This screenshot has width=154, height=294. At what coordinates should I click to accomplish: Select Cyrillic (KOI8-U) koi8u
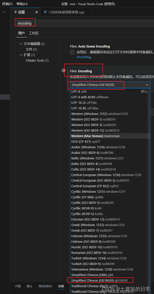pos(110,214)
